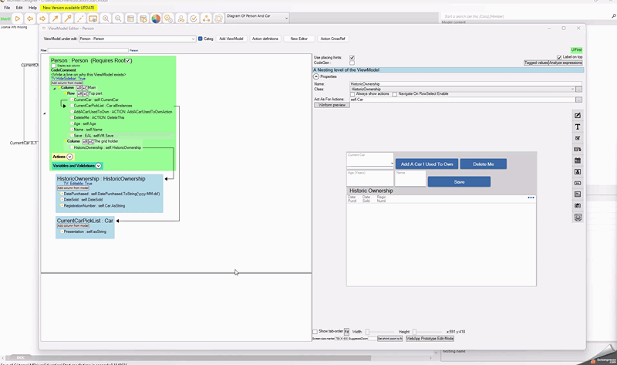
Task: Click the colorful pie chart toolbar icon
Action: (156, 19)
